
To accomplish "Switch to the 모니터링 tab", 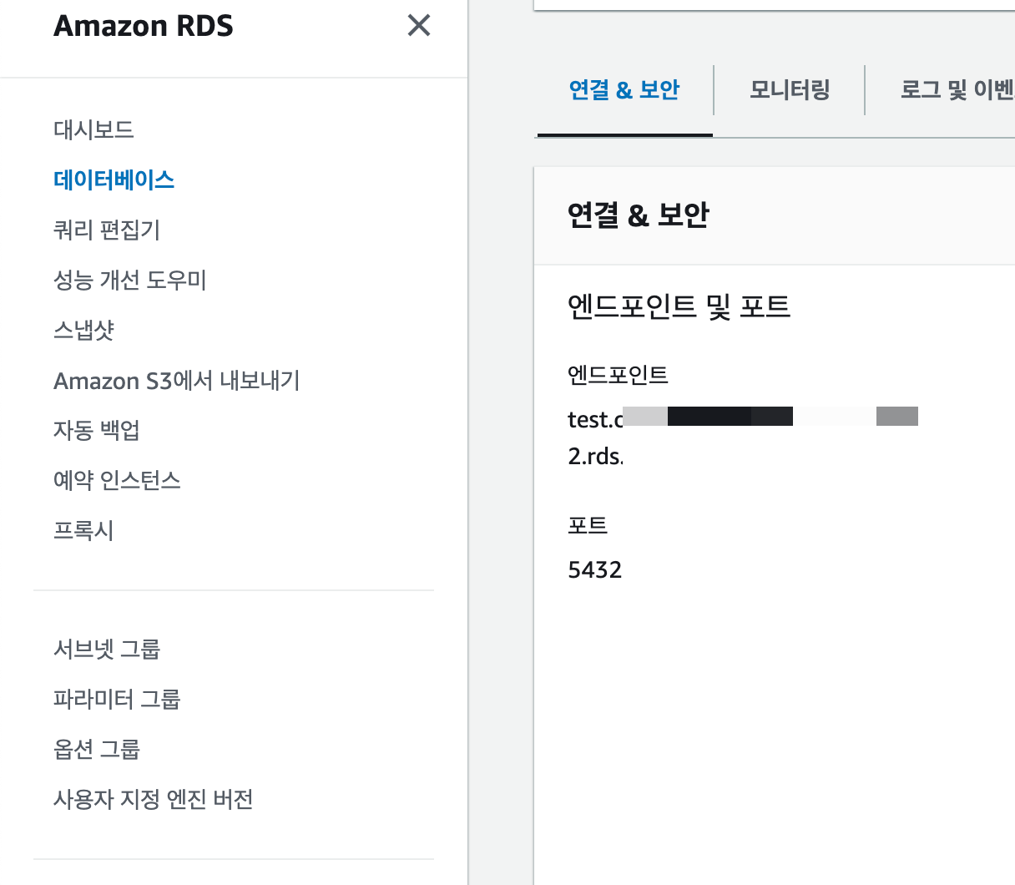I will coord(790,90).
